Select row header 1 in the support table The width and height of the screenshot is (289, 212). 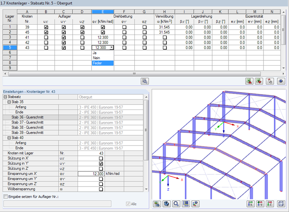point(10,27)
